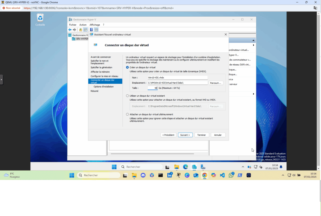The height and width of the screenshot is (216, 321).
Task: Click the 'Spécifier la génération' wizard step
Action: click(x=101, y=67)
